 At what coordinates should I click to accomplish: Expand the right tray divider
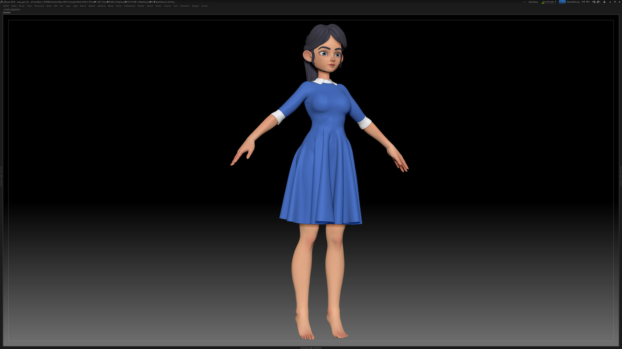[621, 176]
